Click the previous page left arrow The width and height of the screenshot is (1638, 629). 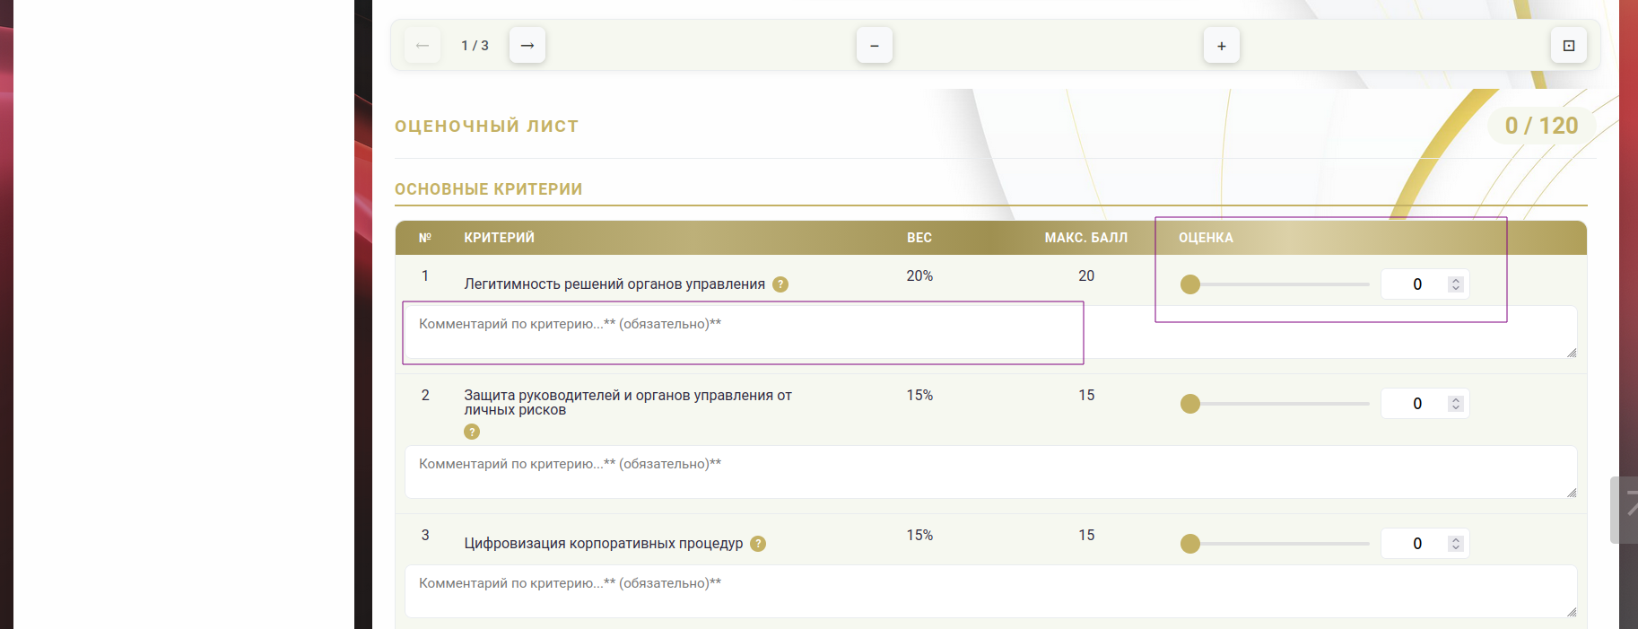pos(423,45)
